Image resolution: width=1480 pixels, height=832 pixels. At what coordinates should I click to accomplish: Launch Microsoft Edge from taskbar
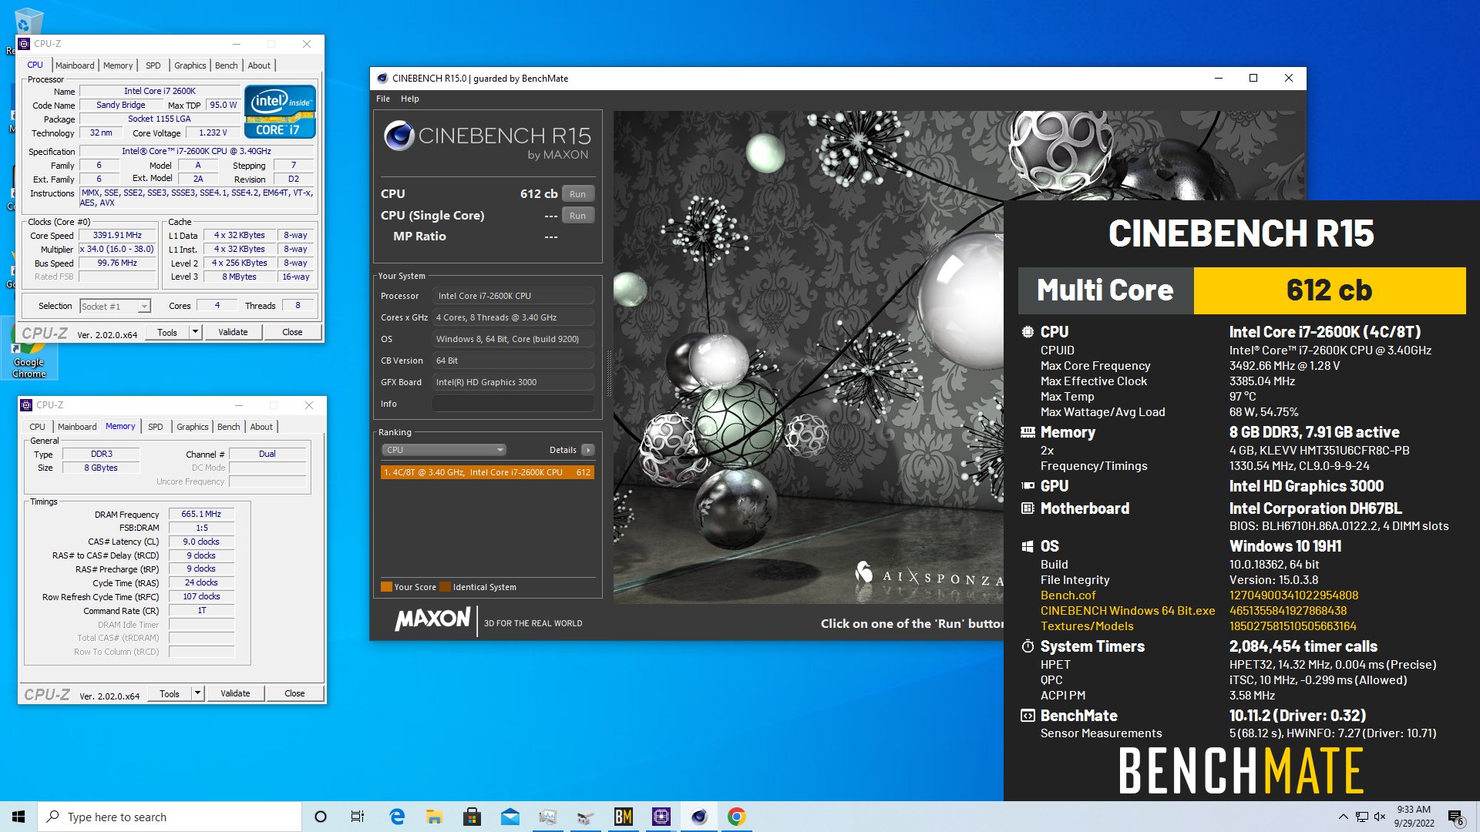point(397,817)
